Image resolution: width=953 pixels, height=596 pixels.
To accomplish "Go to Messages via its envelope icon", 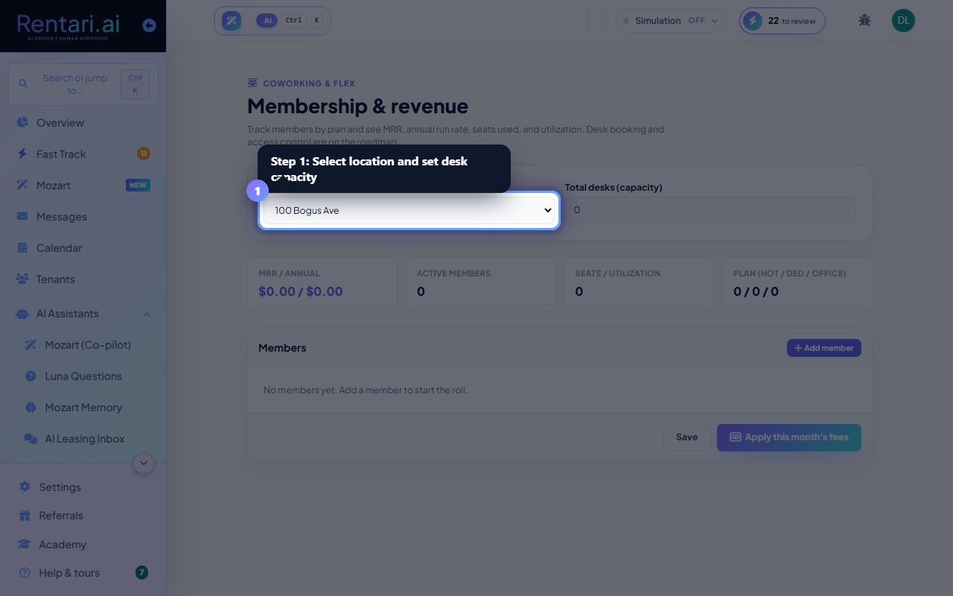I will coord(22,217).
